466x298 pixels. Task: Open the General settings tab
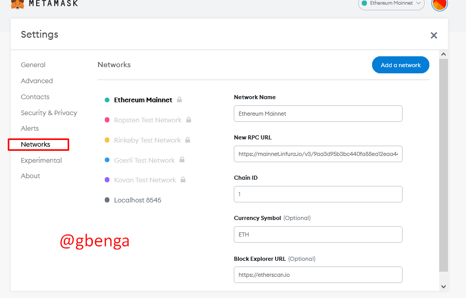(33, 65)
